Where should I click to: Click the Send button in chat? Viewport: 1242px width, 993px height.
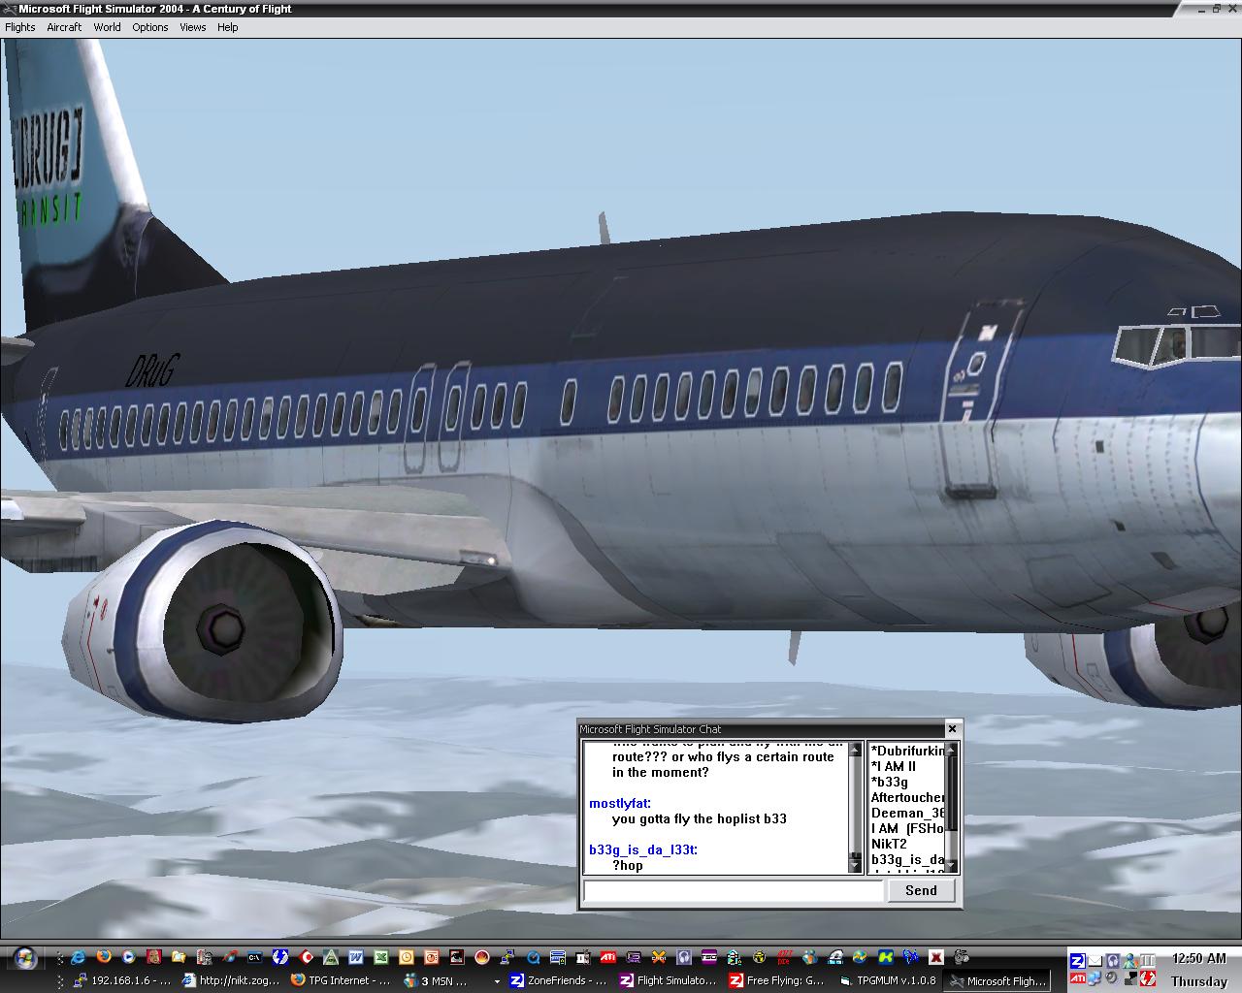(x=920, y=890)
